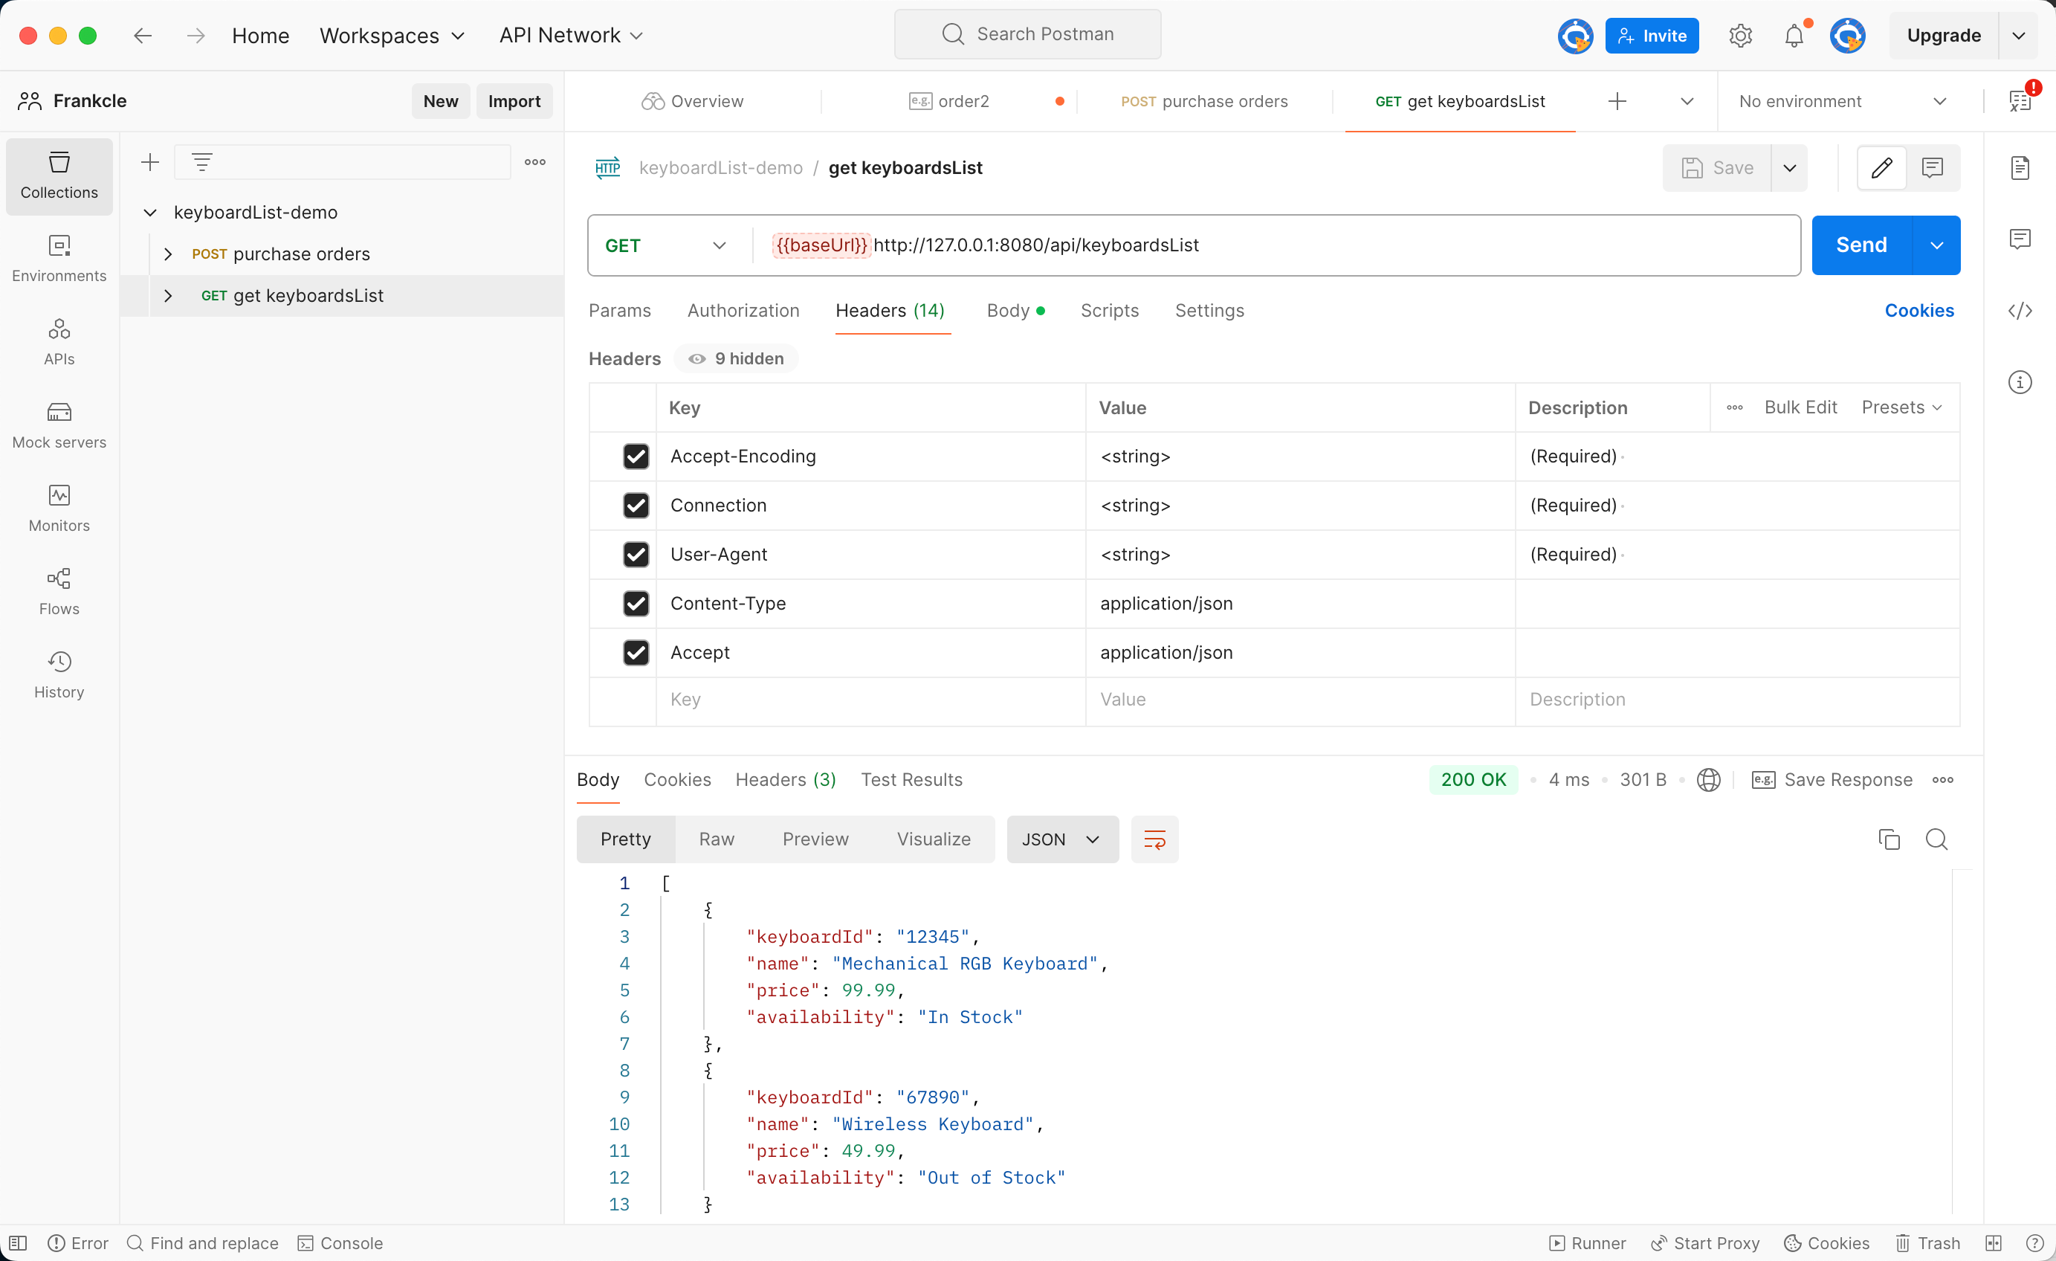The image size is (2056, 1261).
Task: Switch to the Authorization tab
Action: coord(743,311)
